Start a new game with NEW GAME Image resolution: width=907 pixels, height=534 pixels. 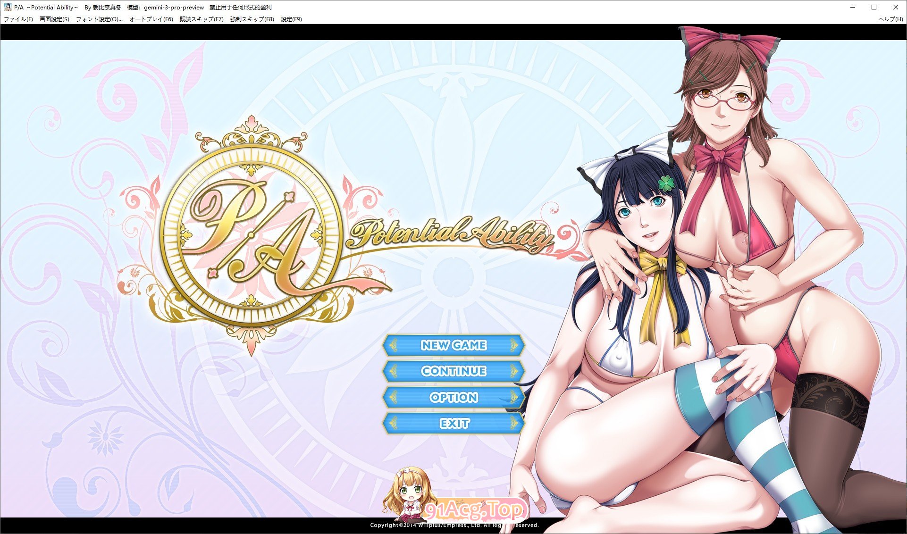[454, 345]
